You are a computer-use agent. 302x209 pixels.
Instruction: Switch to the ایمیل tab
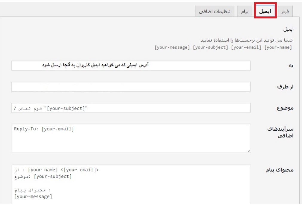click(x=265, y=11)
